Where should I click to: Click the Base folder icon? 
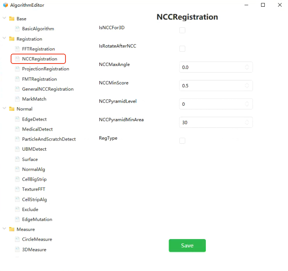(12, 19)
